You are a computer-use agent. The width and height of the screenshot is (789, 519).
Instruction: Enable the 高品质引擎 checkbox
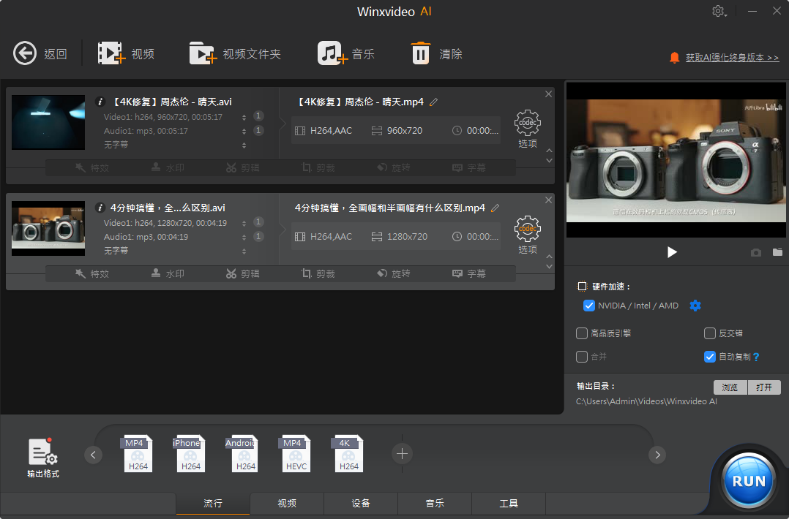582,333
